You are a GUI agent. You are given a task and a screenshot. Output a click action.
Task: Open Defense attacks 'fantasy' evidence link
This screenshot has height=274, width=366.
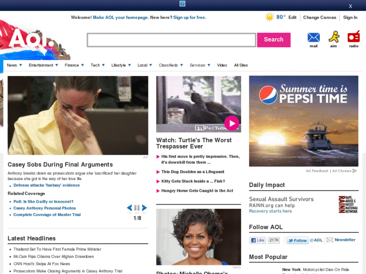[x=46, y=185]
